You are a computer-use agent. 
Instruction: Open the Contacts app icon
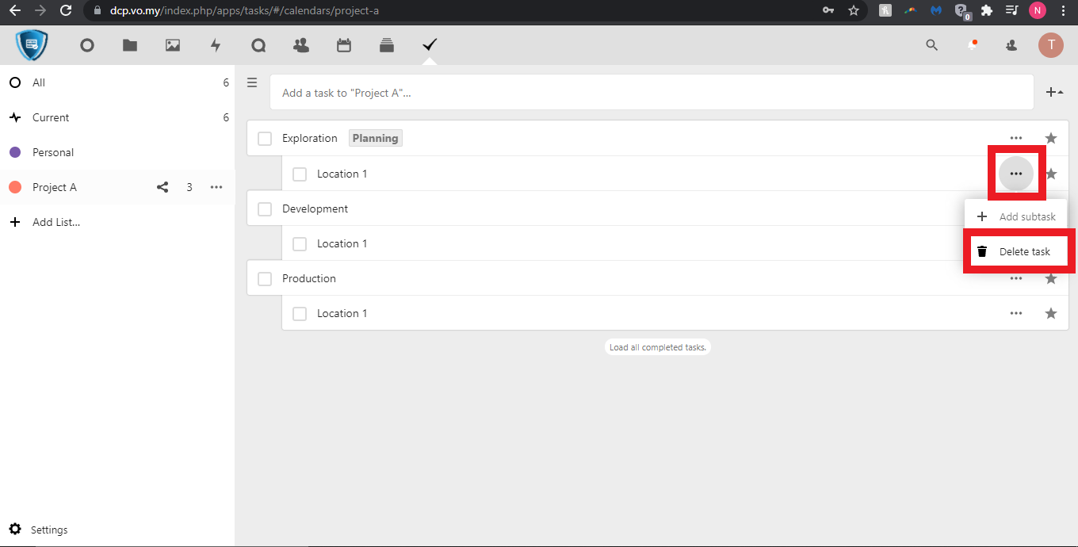pos(301,46)
